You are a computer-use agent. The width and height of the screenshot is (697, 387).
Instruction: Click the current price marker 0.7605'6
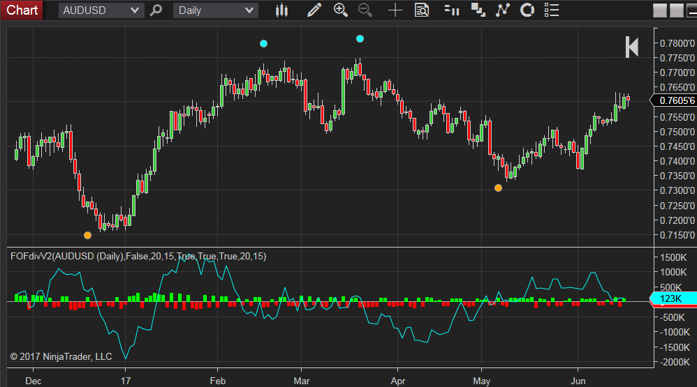[673, 100]
